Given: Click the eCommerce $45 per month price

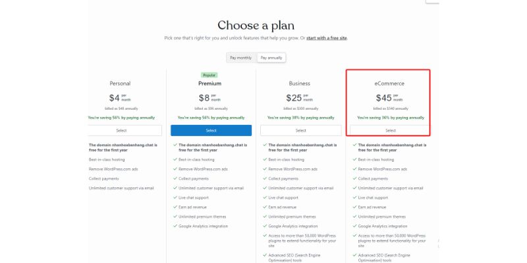Looking at the screenshot, I should point(389,98).
